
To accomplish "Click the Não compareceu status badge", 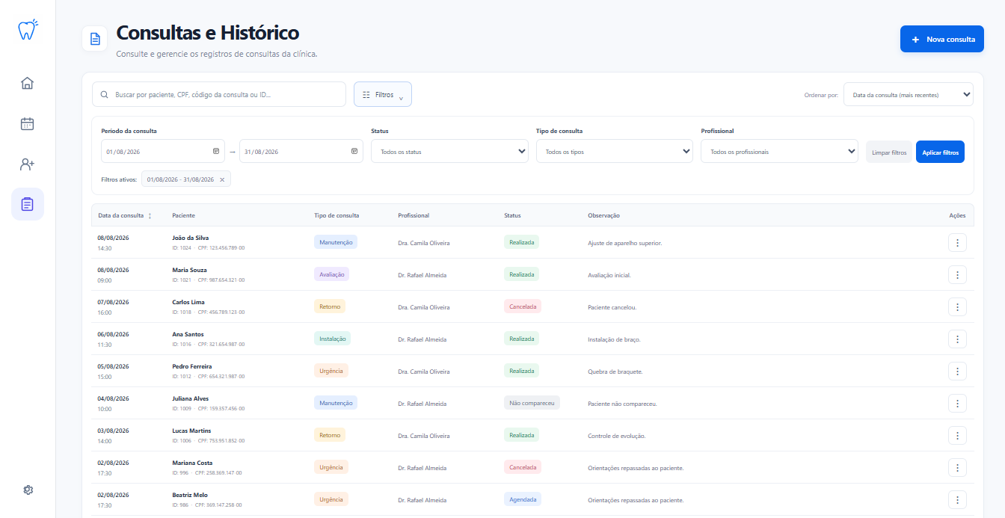I will [x=532, y=403].
